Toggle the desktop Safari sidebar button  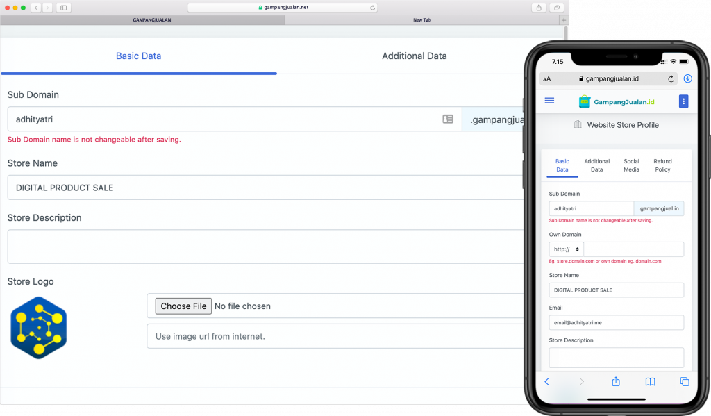tap(63, 8)
